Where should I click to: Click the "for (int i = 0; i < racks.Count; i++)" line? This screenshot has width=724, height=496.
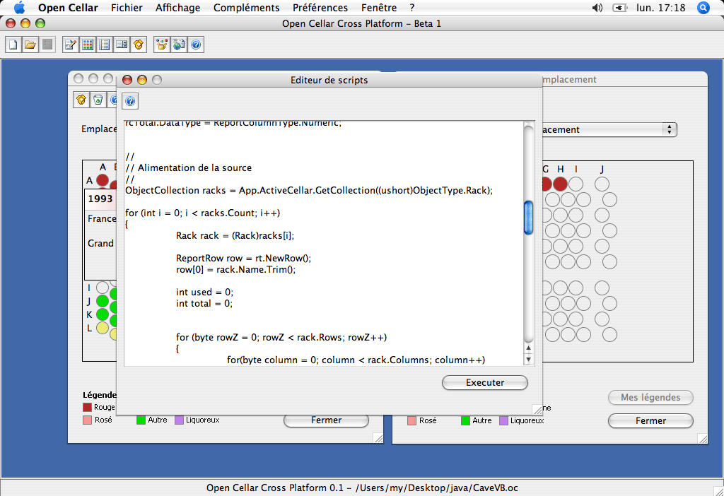pos(203,213)
